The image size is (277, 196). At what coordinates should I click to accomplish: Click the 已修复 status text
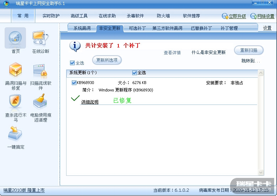122,101
